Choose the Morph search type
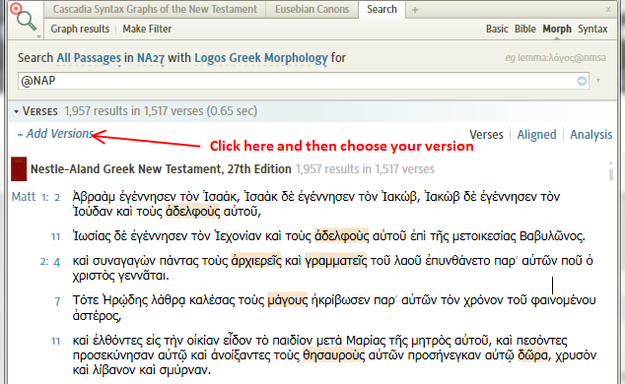The width and height of the screenshot is (625, 384). [x=557, y=29]
